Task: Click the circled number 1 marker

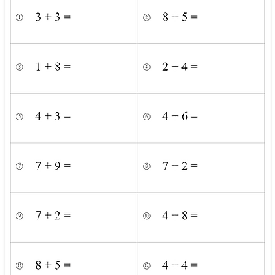Action: [x=19, y=17]
